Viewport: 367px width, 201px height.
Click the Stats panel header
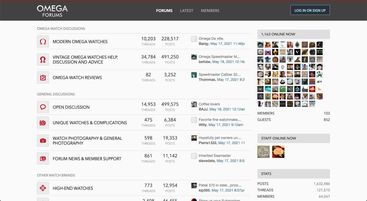294,174
